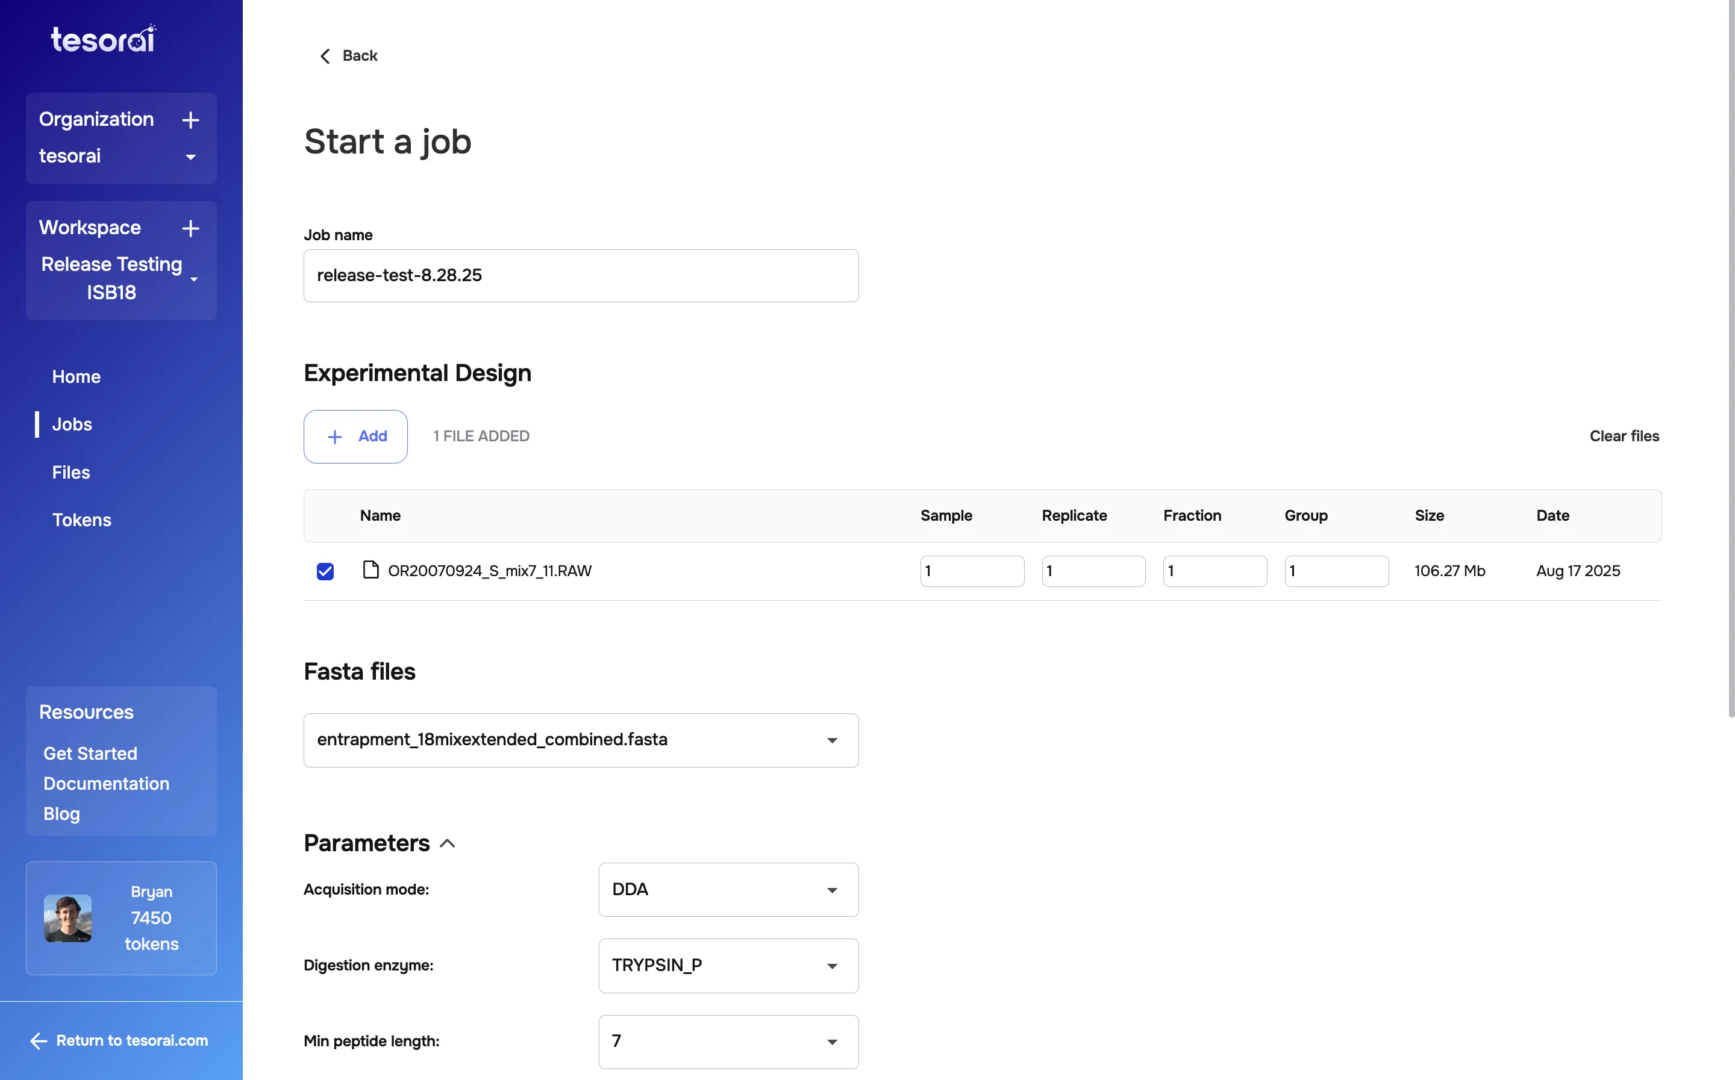
Task: Expand the tesorai organization dropdown
Action: tap(190, 157)
